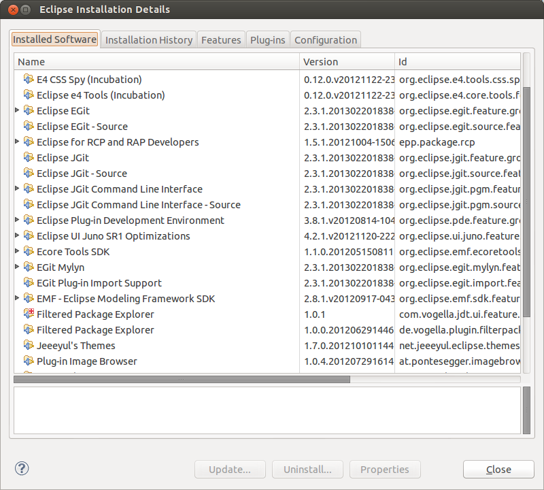
Task: Select the epp.package.rcp id cell
Action: tap(458, 142)
